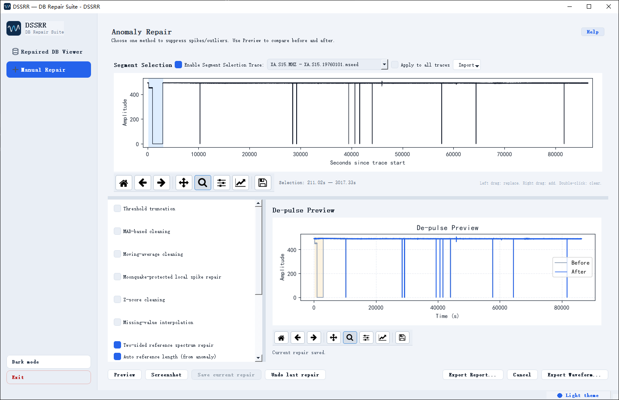Click Export Waveform button
Image resolution: width=619 pixels, height=400 pixels.
pyautogui.click(x=574, y=375)
